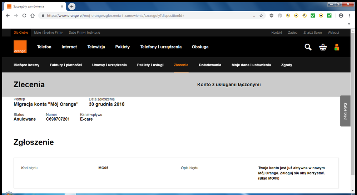
Task: Go to Pakiety i usługi tab
Action: click(x=150, y=65)
